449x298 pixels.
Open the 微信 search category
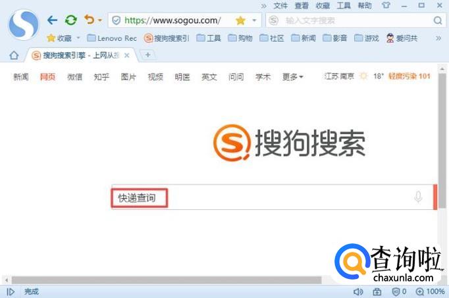74,77
